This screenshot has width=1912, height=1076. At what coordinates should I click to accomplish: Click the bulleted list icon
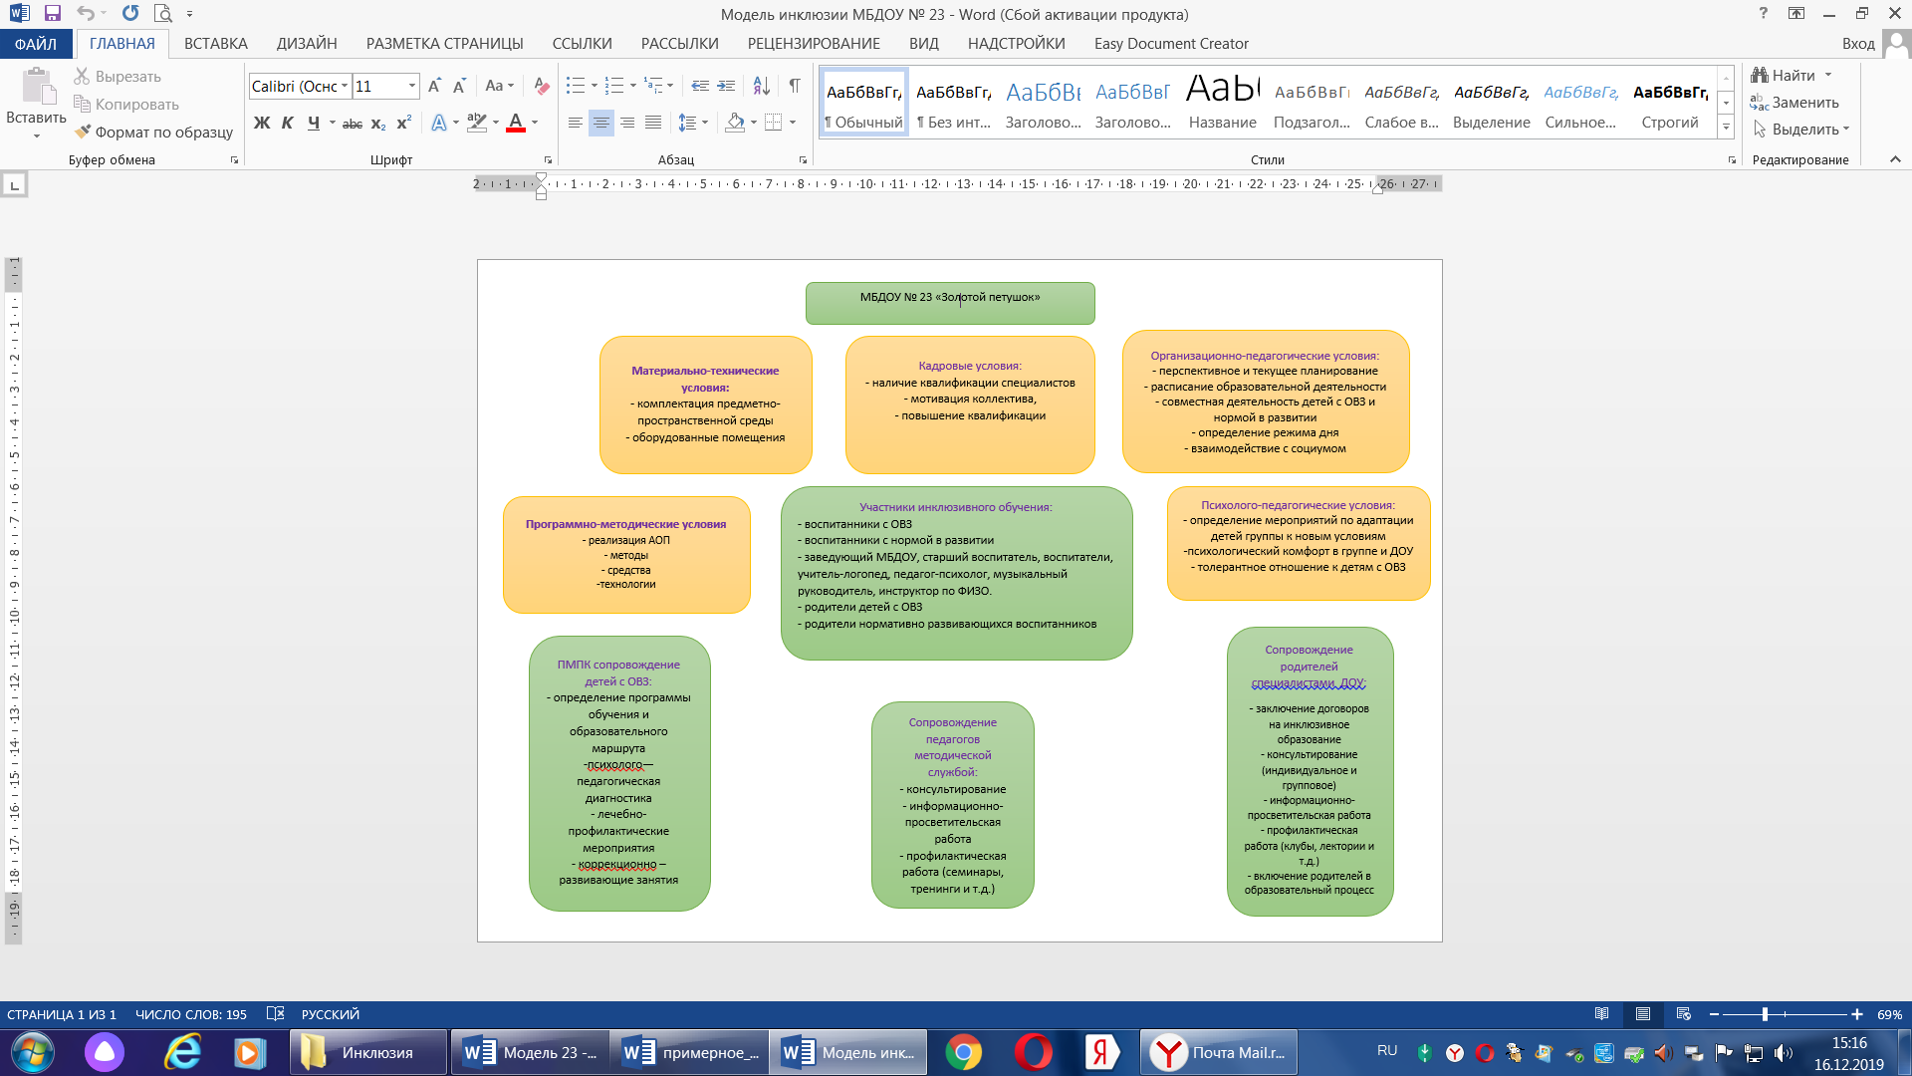[575, 87]
